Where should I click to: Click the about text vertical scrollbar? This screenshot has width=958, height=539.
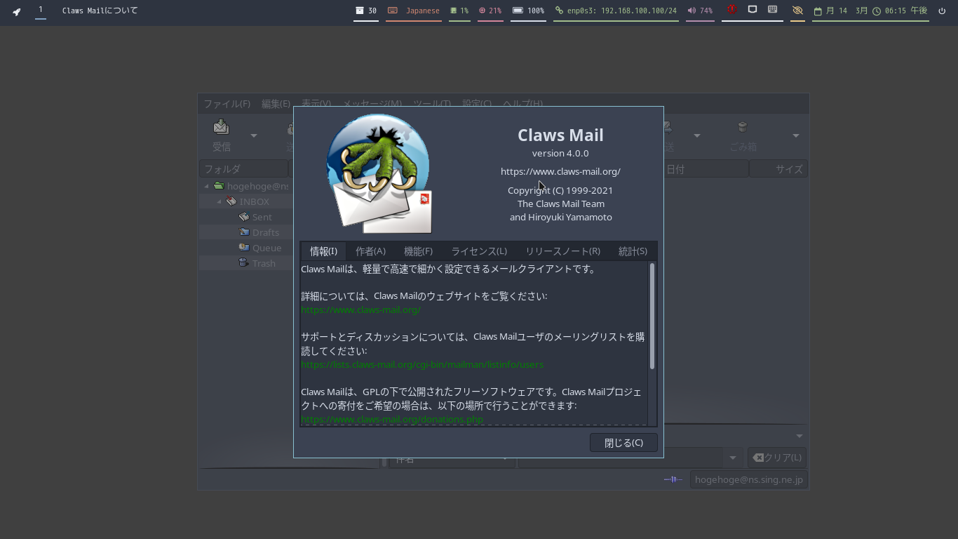coord(652,316)
